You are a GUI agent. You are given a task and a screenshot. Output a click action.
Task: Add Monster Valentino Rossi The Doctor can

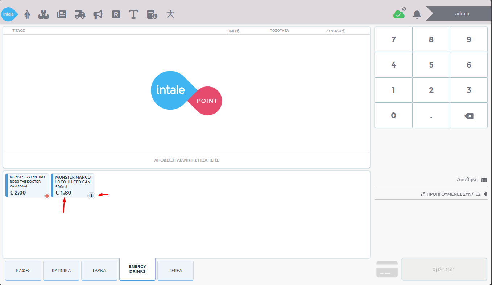[27, 185]
